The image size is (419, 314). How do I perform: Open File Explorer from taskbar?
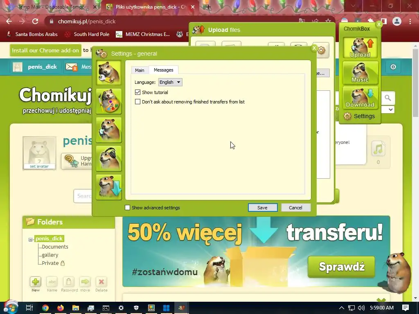[76, 308]
